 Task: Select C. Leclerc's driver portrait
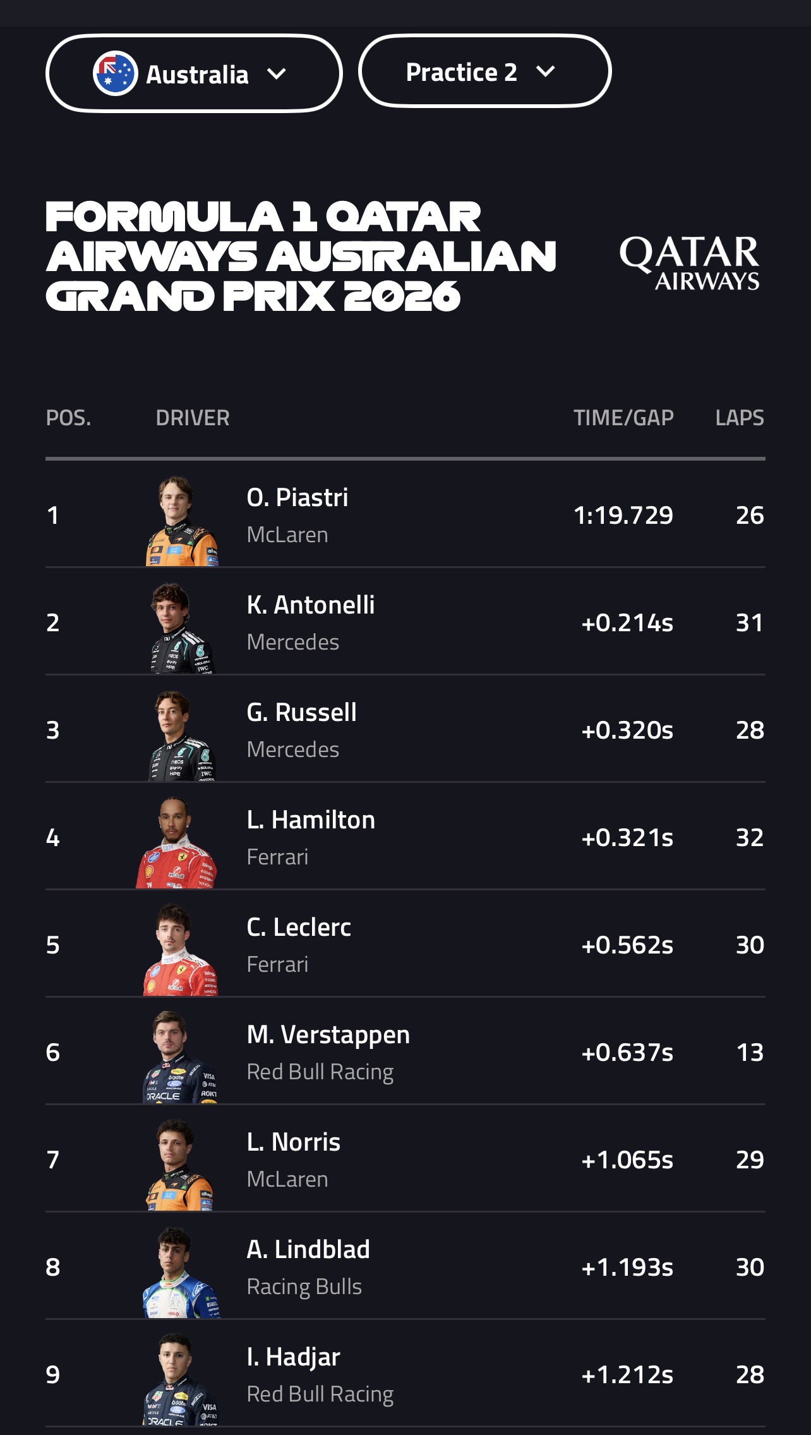coord(180,951)
